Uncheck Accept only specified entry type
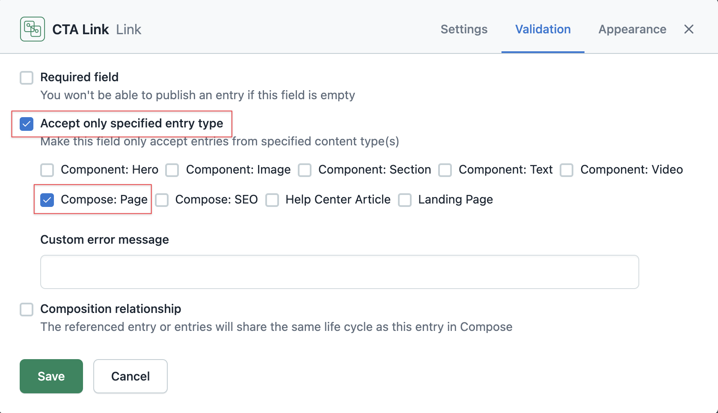The image size is (718, 413). pos(27,124)
